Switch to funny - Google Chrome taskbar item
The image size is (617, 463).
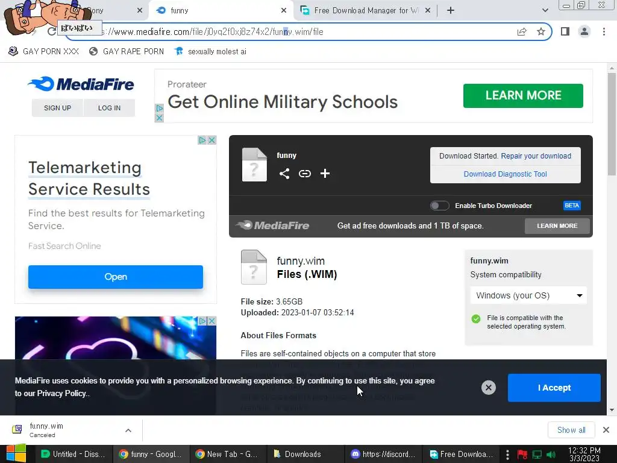tap(151, 455)
